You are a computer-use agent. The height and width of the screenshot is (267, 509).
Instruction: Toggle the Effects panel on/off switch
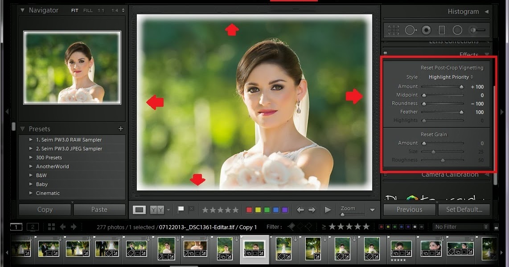click(x=386, y=53)
